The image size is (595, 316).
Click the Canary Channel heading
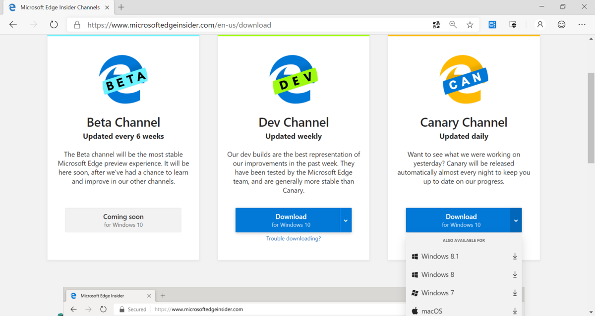point(464,122)
